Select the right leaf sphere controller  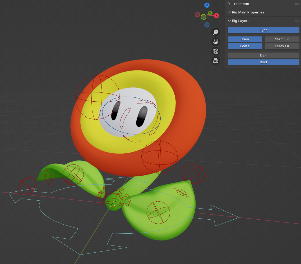[158, 213]
